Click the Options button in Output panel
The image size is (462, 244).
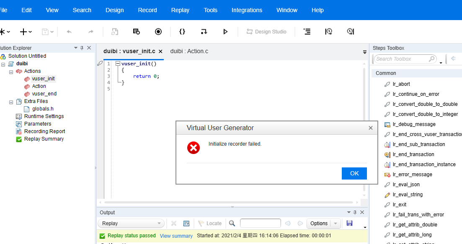(x=319, y=223)
